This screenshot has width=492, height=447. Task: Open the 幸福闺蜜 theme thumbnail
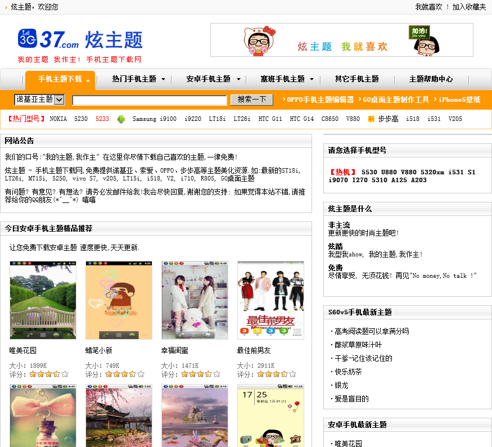[195, 300]
